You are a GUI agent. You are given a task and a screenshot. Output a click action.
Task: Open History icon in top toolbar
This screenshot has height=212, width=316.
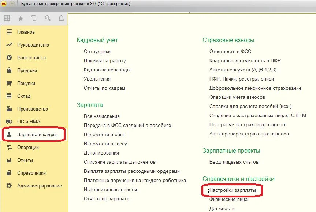pos(34,18)
